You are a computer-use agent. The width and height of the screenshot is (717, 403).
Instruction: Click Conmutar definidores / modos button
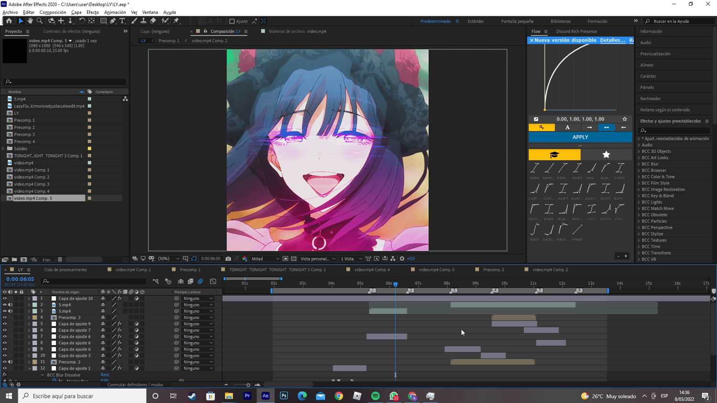(135, 384)
